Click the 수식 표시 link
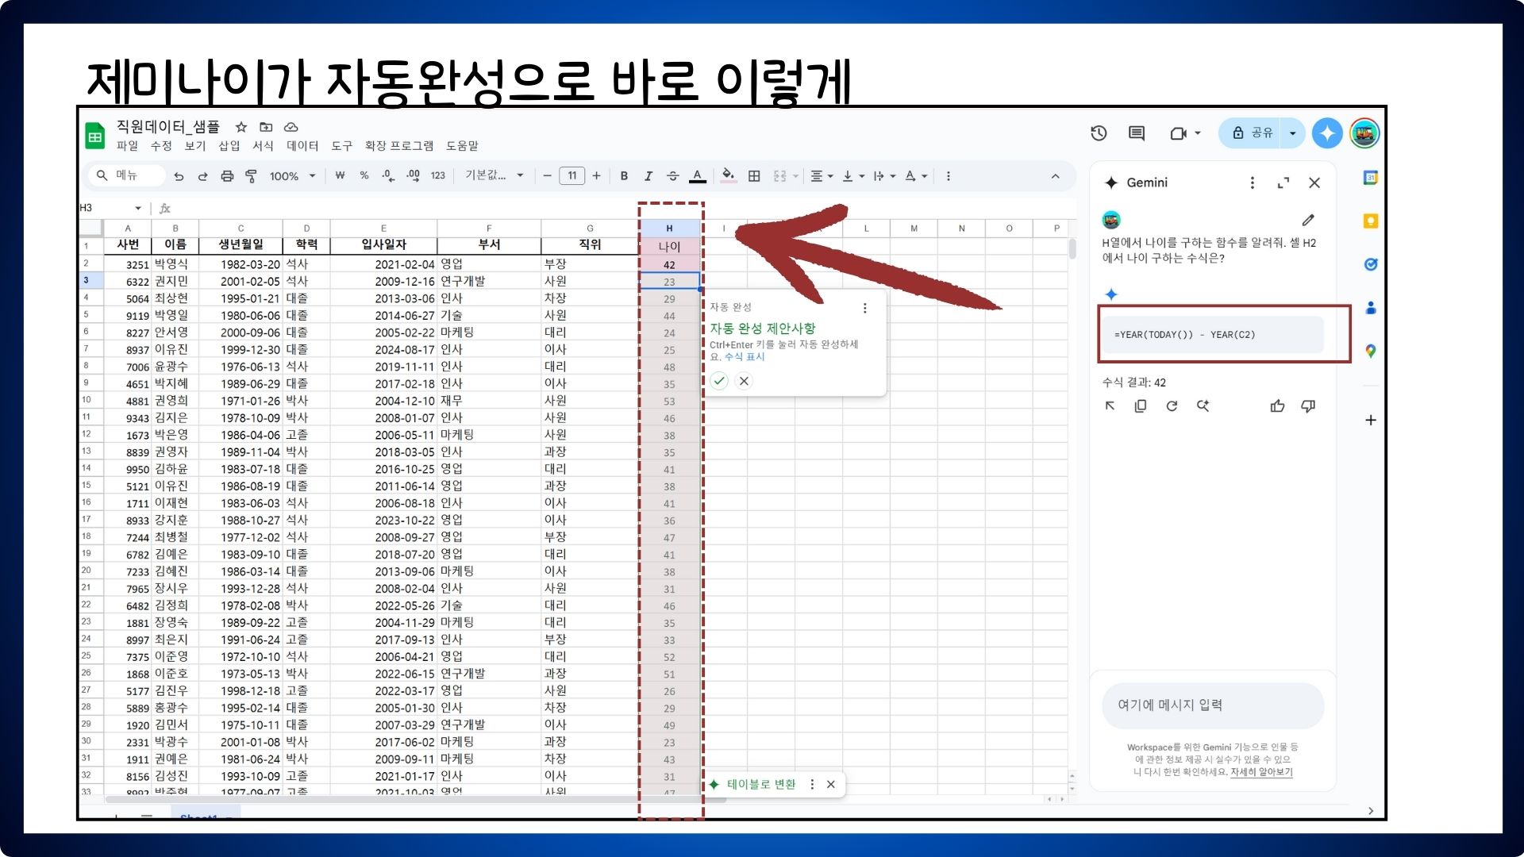Viewport: 1524px width, 857px height. 745,357
